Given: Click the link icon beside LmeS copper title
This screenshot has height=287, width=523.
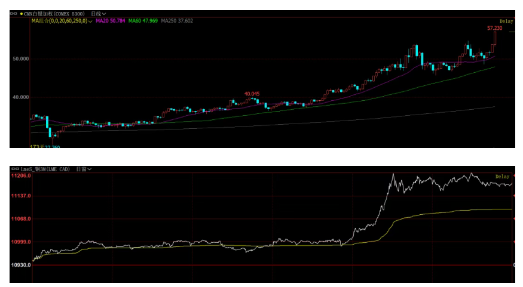Looking at the screenshot, I should coord(14,169).
